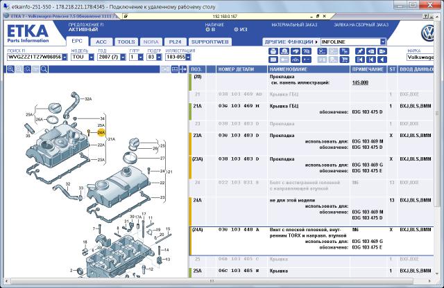Click highlighted 24A callout in illustration
Screen dimensions: 444x288
pyautogui.click(x=101, y=132)
